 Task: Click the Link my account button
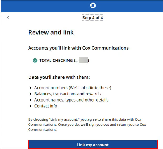click(93, 145)
